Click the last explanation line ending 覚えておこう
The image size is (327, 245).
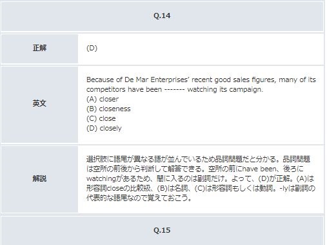pyautogui.click(x=139, y=198)
